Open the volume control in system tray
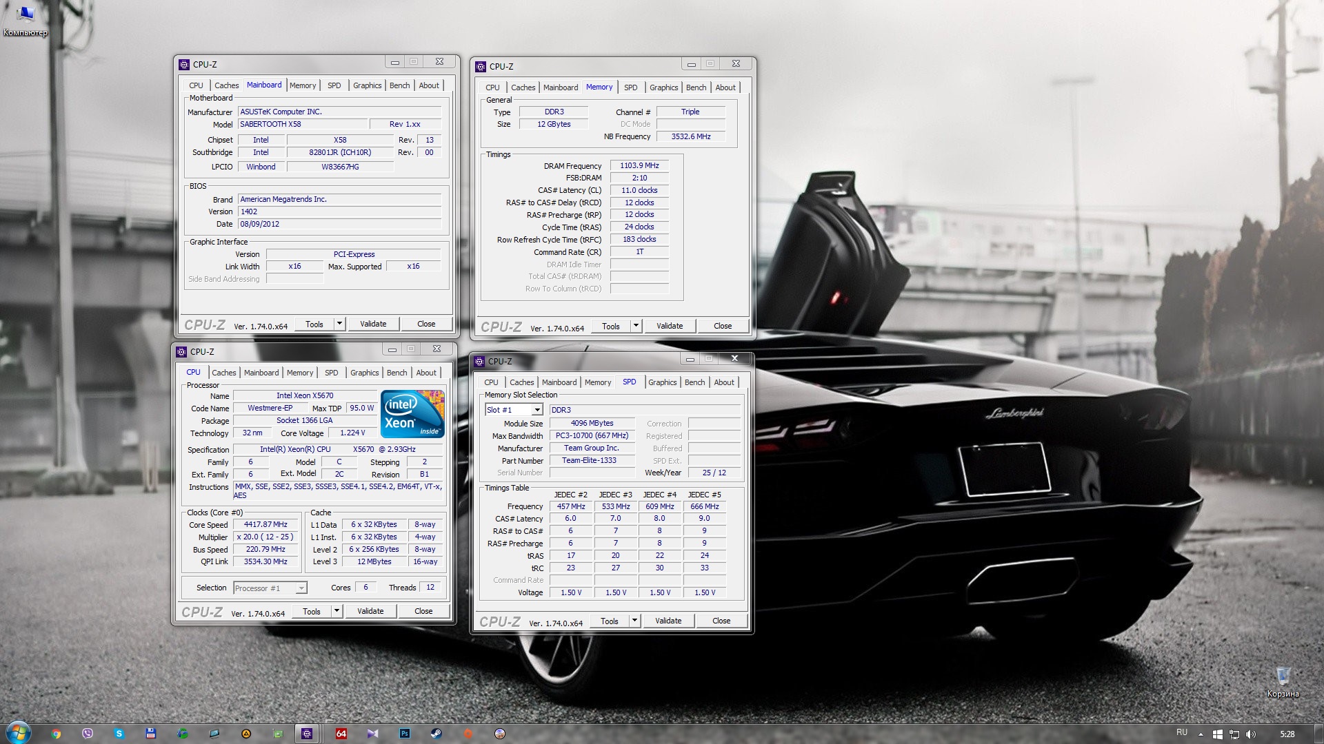Image resolution: width=1324 pixels, height=744 pixels. [1251, 734]
